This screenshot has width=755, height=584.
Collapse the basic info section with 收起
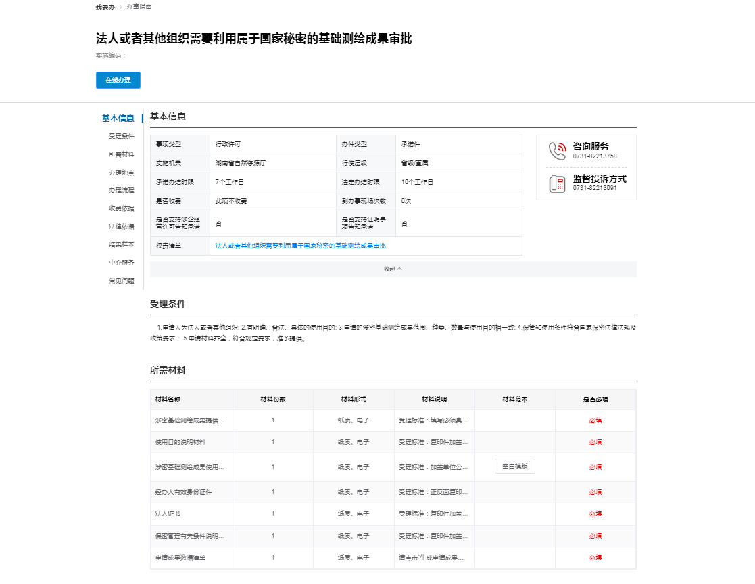pyautogui.click(x=393, y=269)
